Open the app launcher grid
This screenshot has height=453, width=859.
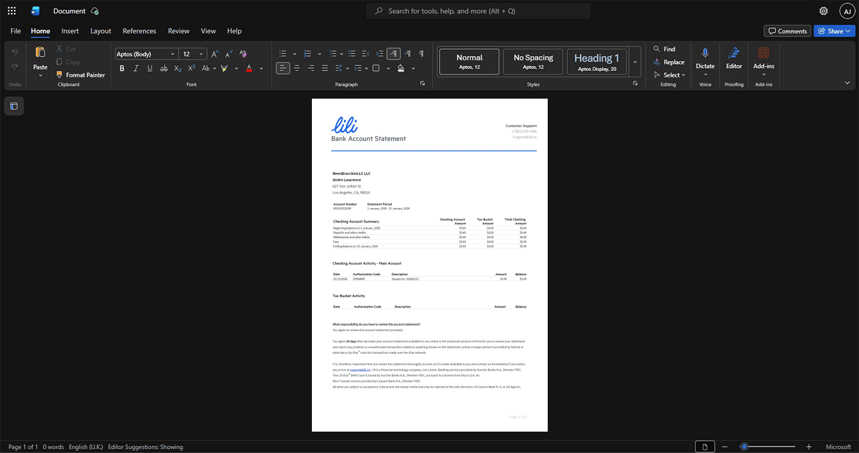pos(11,11)
